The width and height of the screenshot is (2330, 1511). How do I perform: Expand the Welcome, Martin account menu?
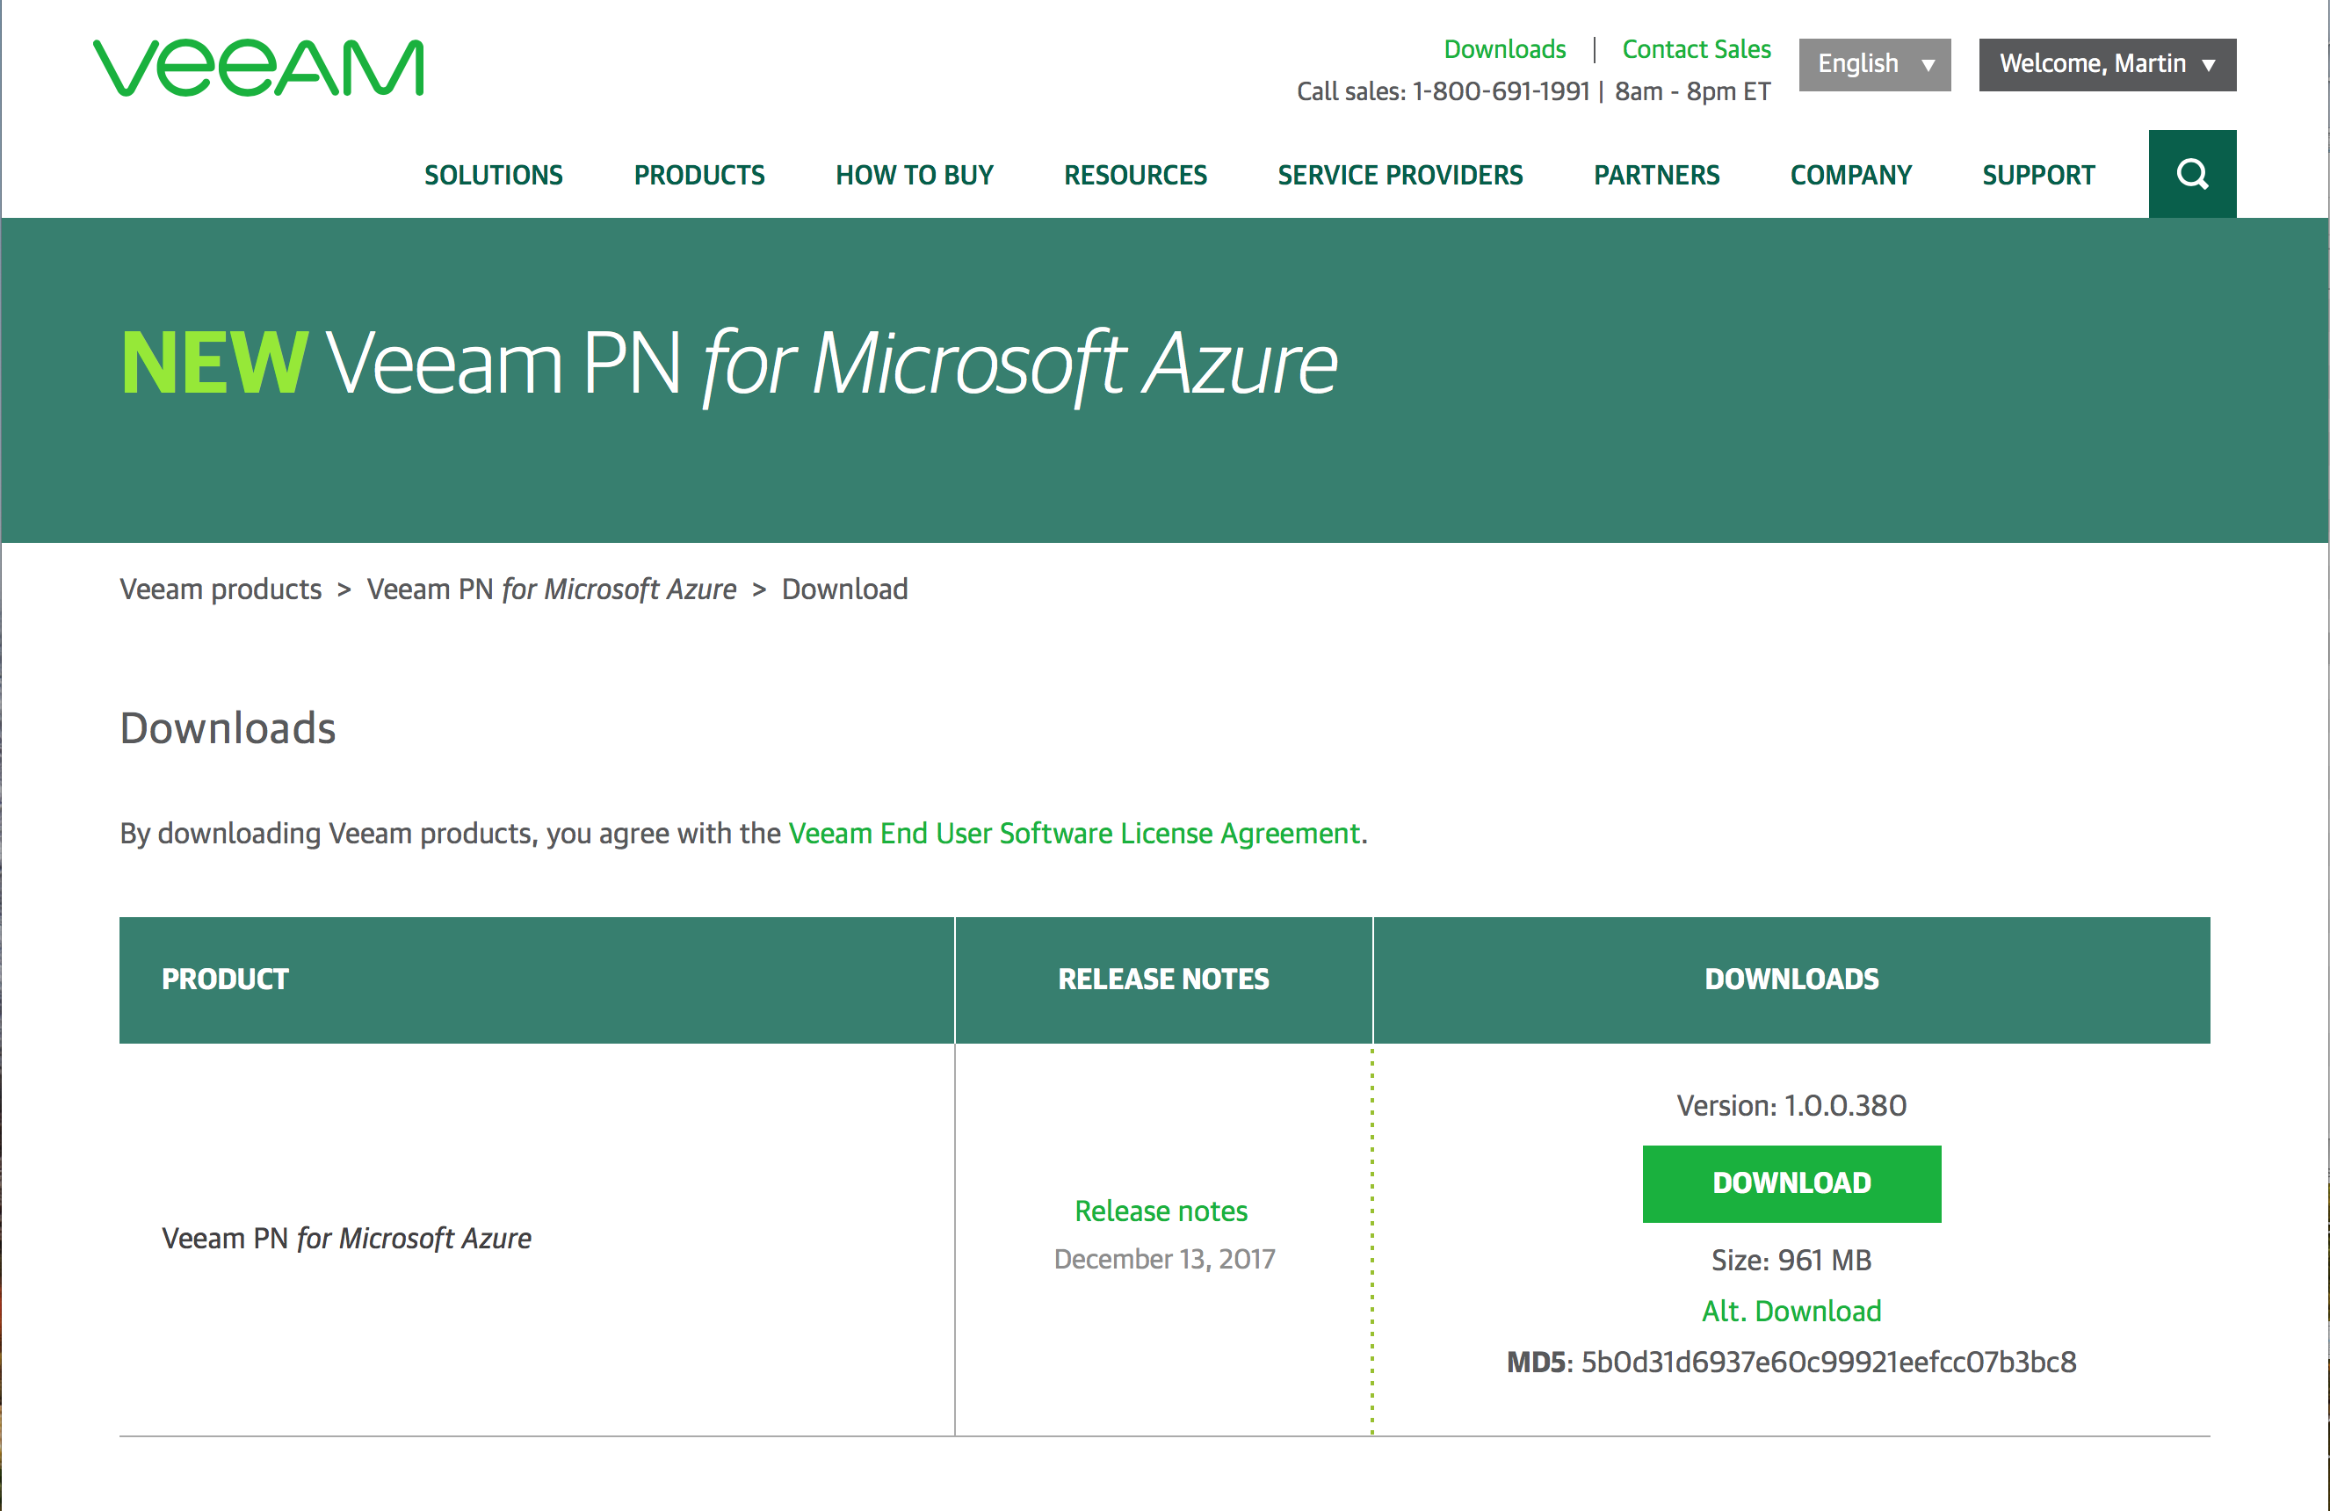tap(2108, 65)
